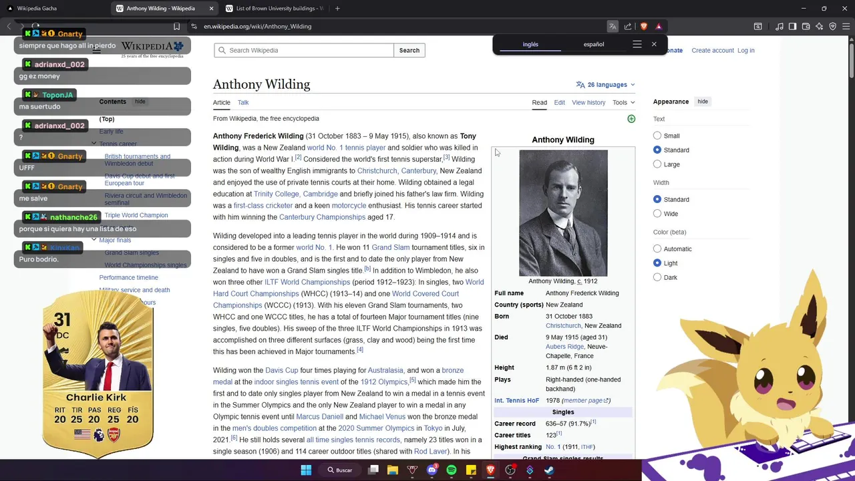
Task: Select Wide width radio button
Action: coord(657,214)
